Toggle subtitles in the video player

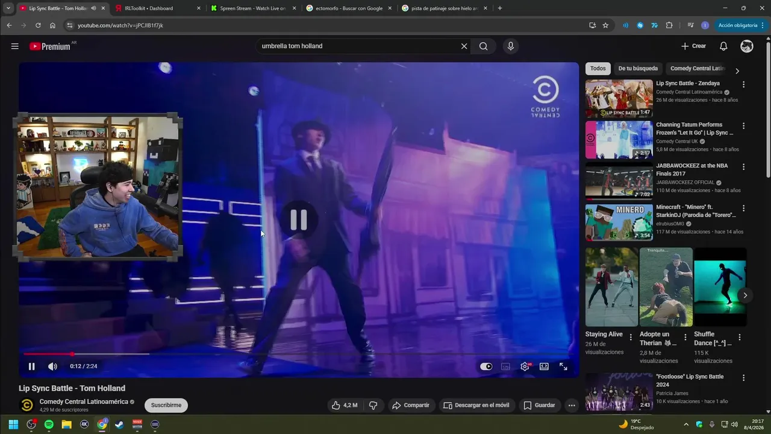click(x=505, y=366)
